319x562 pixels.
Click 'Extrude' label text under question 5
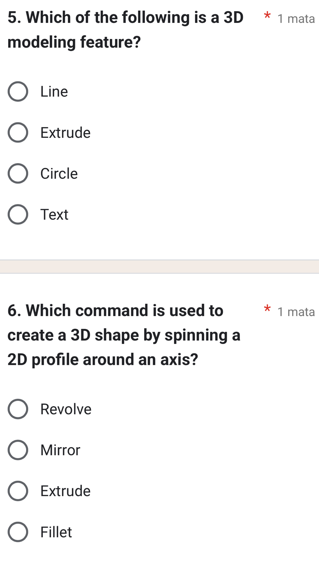pos(65,132)
